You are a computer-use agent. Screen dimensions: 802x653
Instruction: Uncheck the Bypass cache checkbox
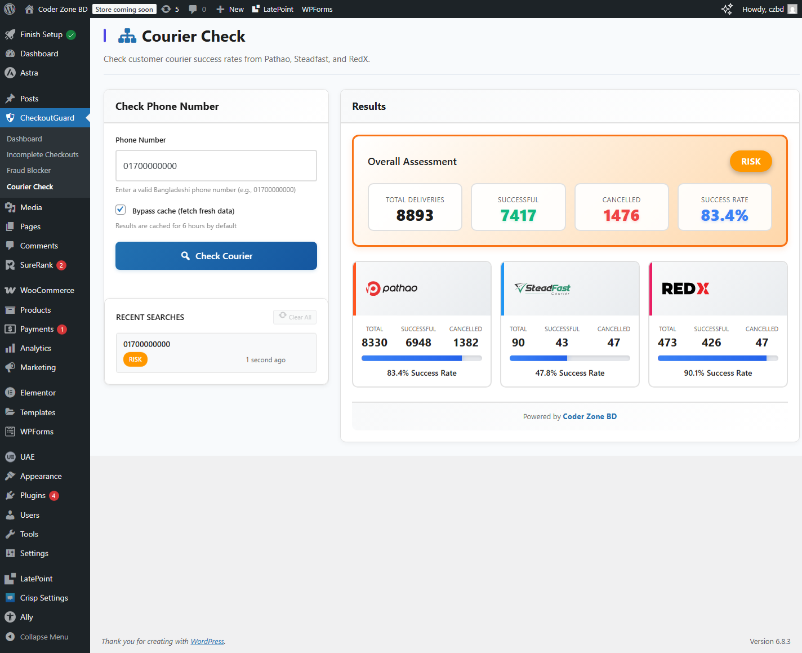click(x=121, y=209)
